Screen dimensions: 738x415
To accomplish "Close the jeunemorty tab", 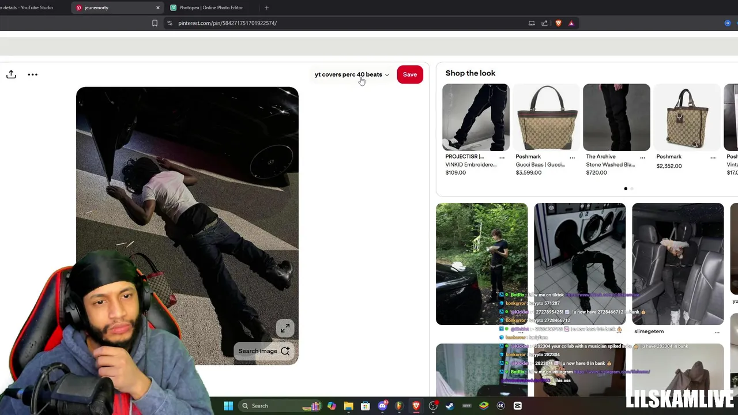I will [x=157, y=7].
